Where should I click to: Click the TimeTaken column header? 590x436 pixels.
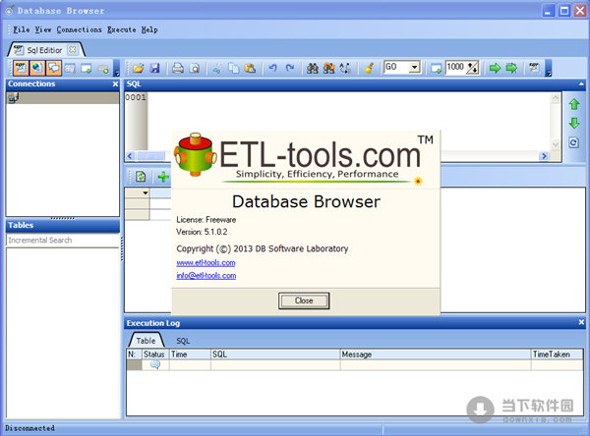[x=557, y=354]
